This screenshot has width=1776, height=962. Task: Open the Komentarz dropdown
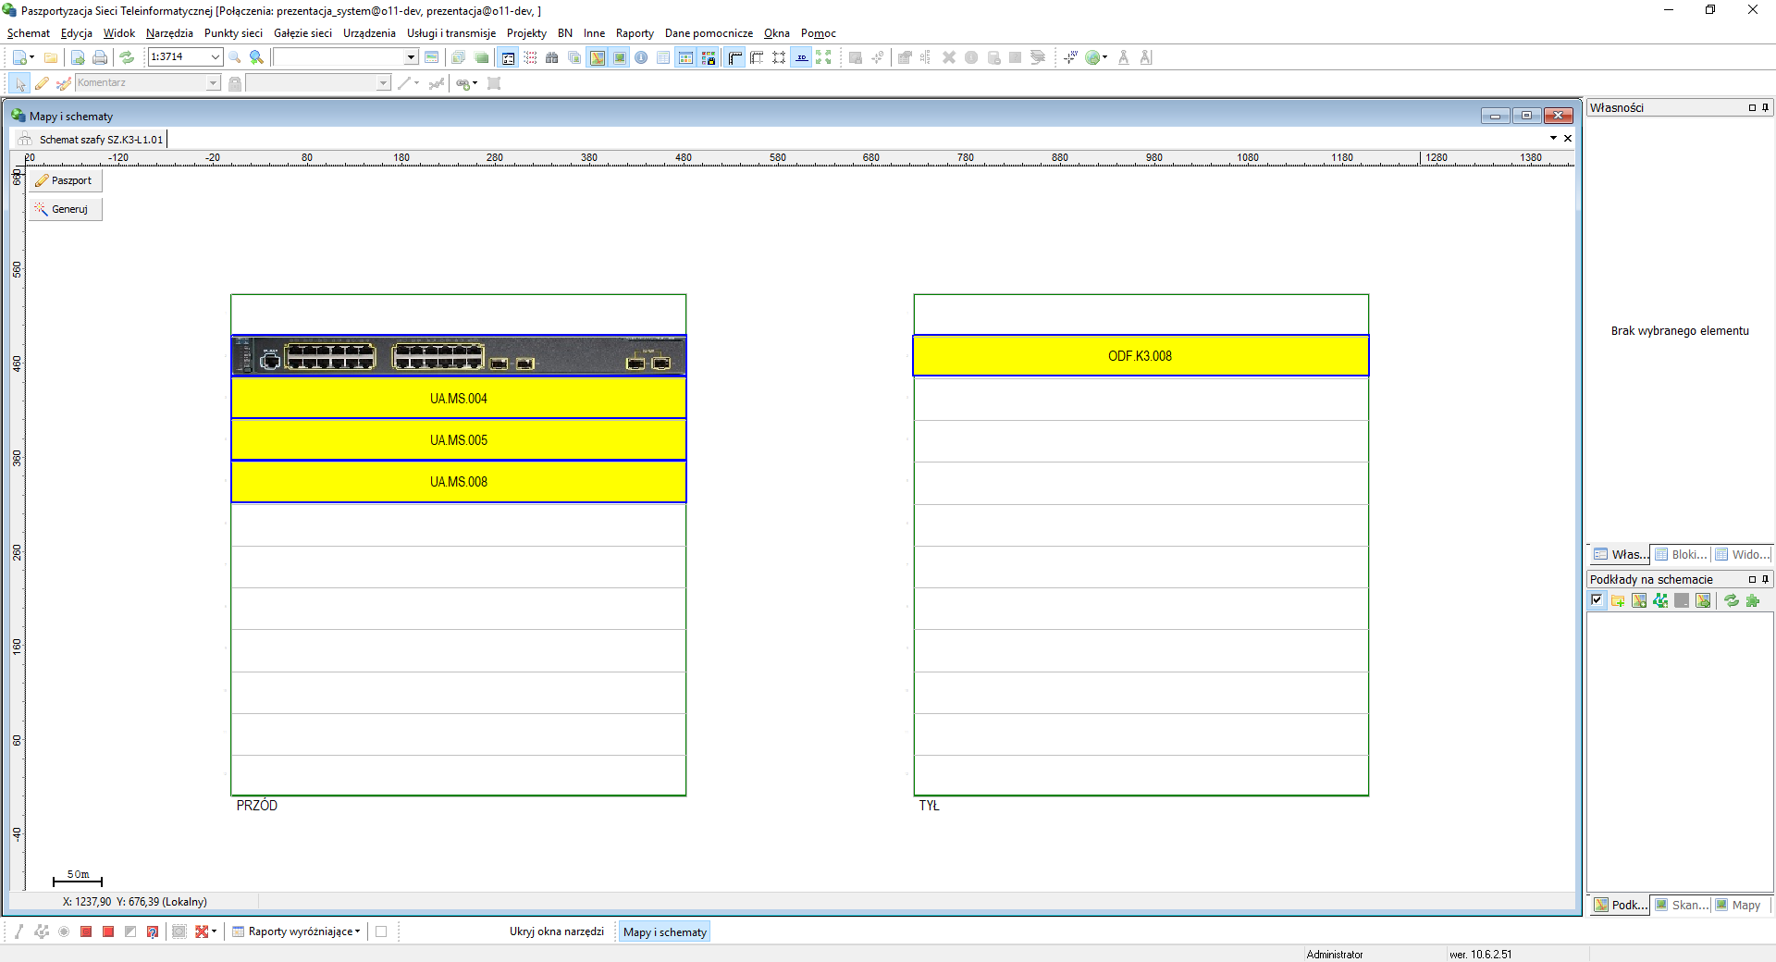(213, 83)
